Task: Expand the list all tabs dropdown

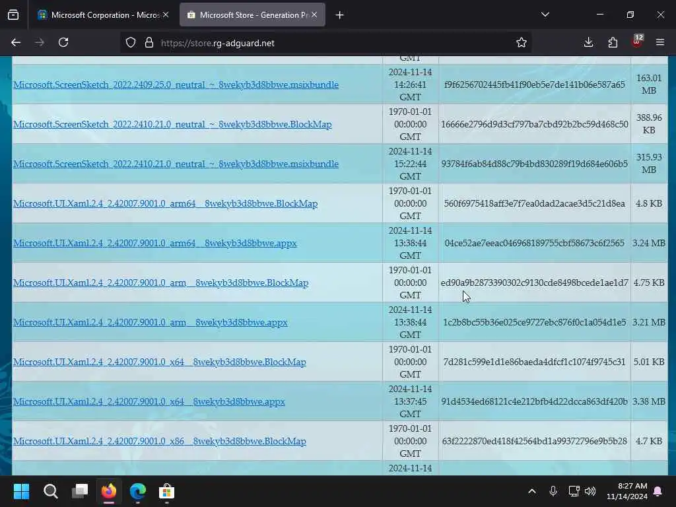Action: (x=545, y=15)
